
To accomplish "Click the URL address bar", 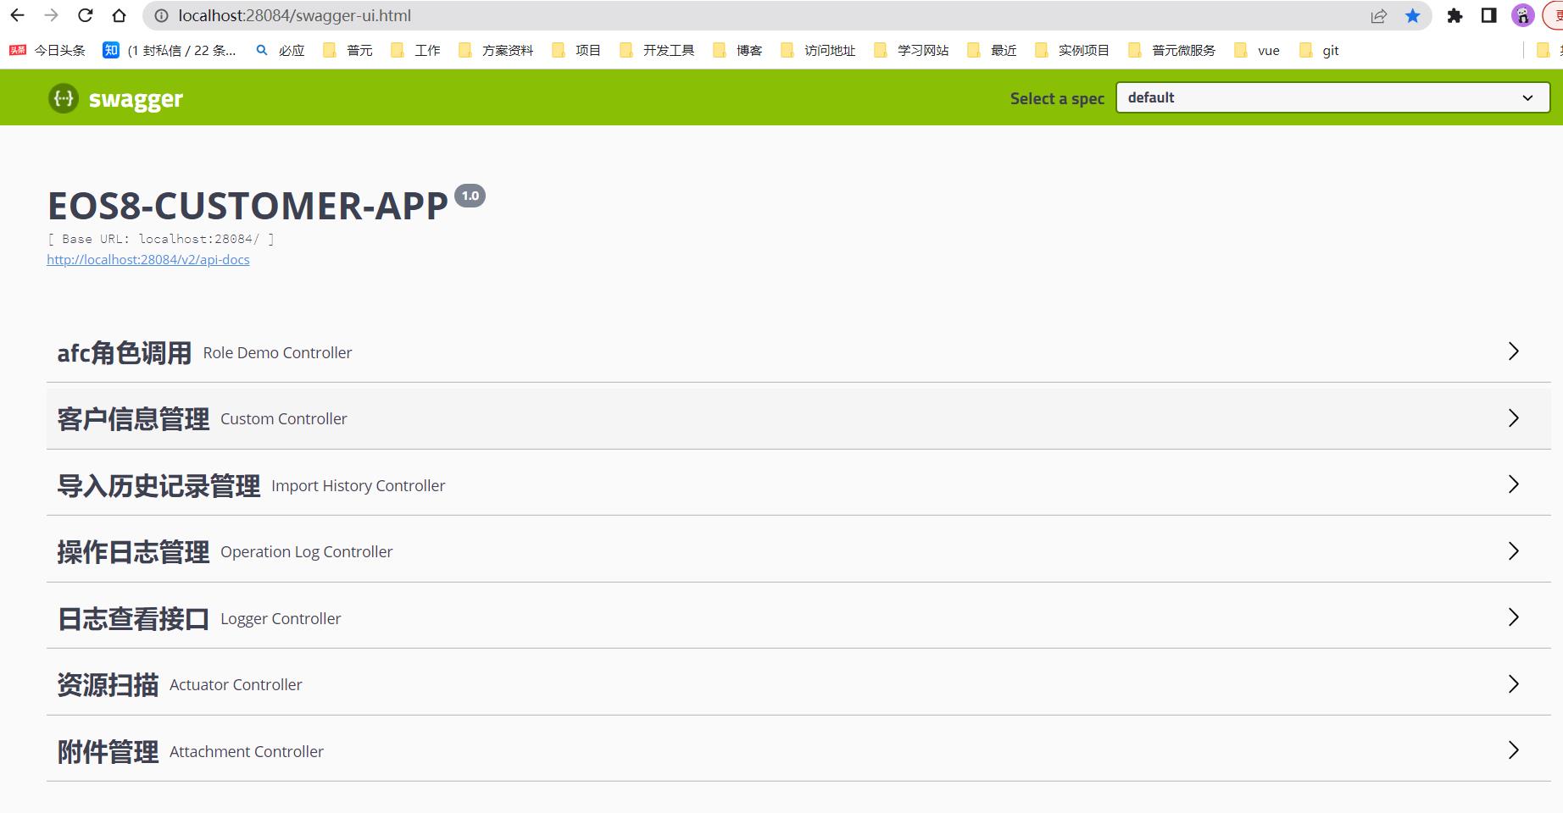I will tap(678, 15).
